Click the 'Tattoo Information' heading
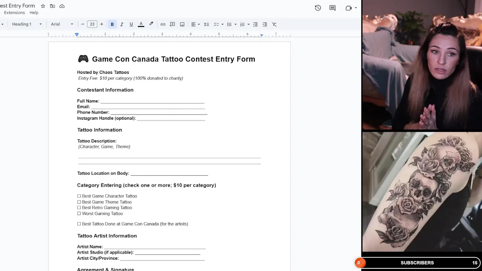 (x=99, y=130)
